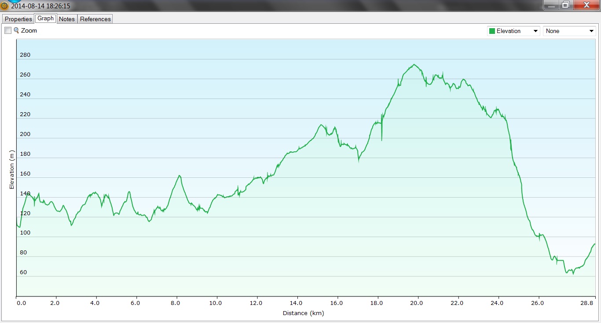Screen dimensions: 601x323
Task: Click the magnifying glass Zoom icon
Action: tap(16, 30)
